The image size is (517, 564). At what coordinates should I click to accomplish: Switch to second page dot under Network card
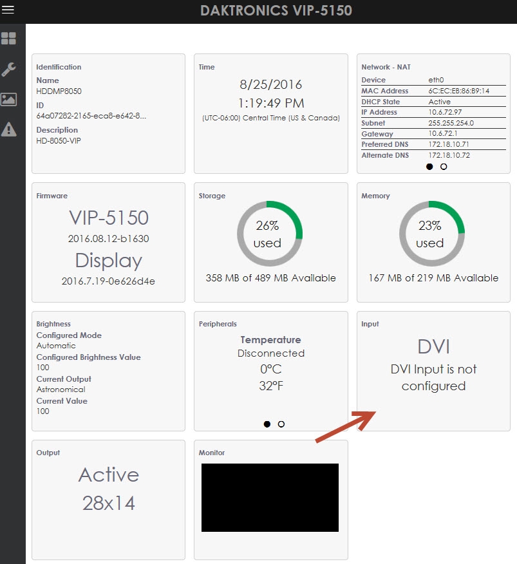point(443,167)
